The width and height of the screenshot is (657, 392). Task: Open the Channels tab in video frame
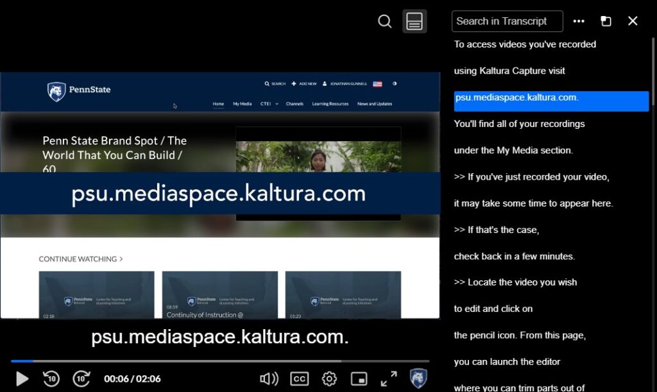click(x=294, y=104)
